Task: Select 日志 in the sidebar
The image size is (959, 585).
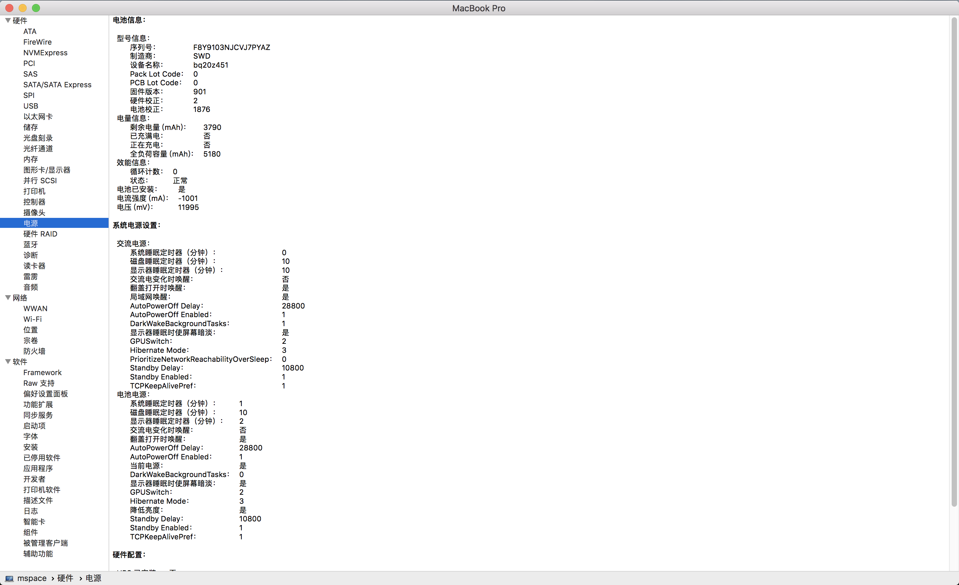Action: coord(31,511)
